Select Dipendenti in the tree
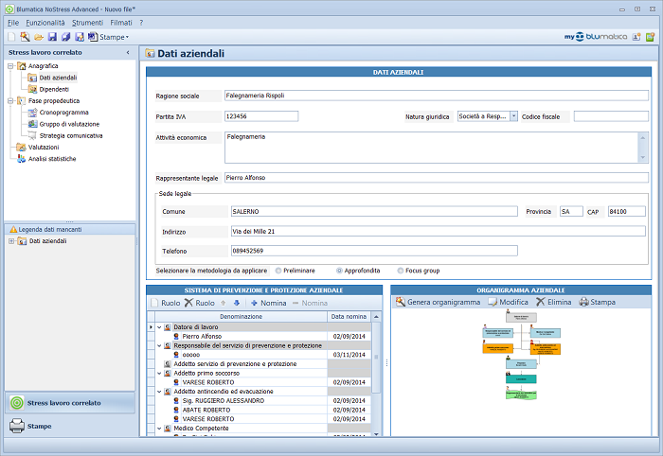Viewport: 663px width, 456px height. [53, 89]
